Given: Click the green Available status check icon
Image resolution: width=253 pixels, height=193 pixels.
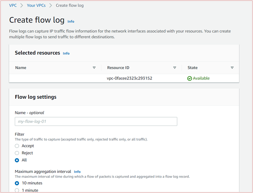Looking at the screenshot, I should [x=190, y=78].
